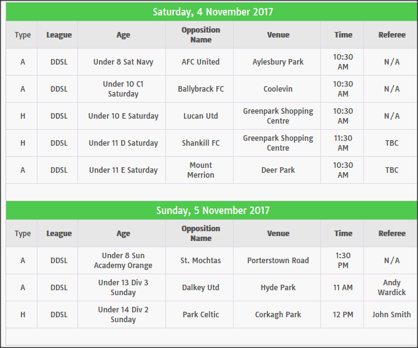Image resolution: width=418 pixels, height=348 pixels.
Task: Click Under 11 D Saturday team entry
Action: pos(123,143)
